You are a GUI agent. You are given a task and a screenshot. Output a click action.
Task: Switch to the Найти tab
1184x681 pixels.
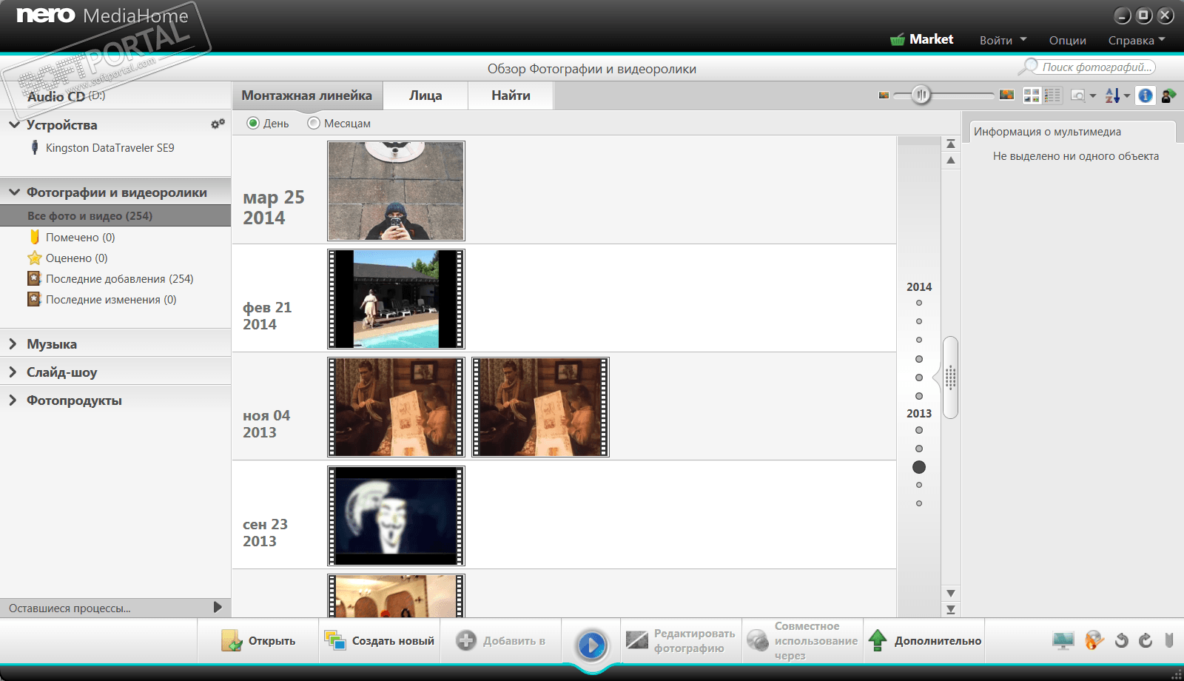(511, 95)
